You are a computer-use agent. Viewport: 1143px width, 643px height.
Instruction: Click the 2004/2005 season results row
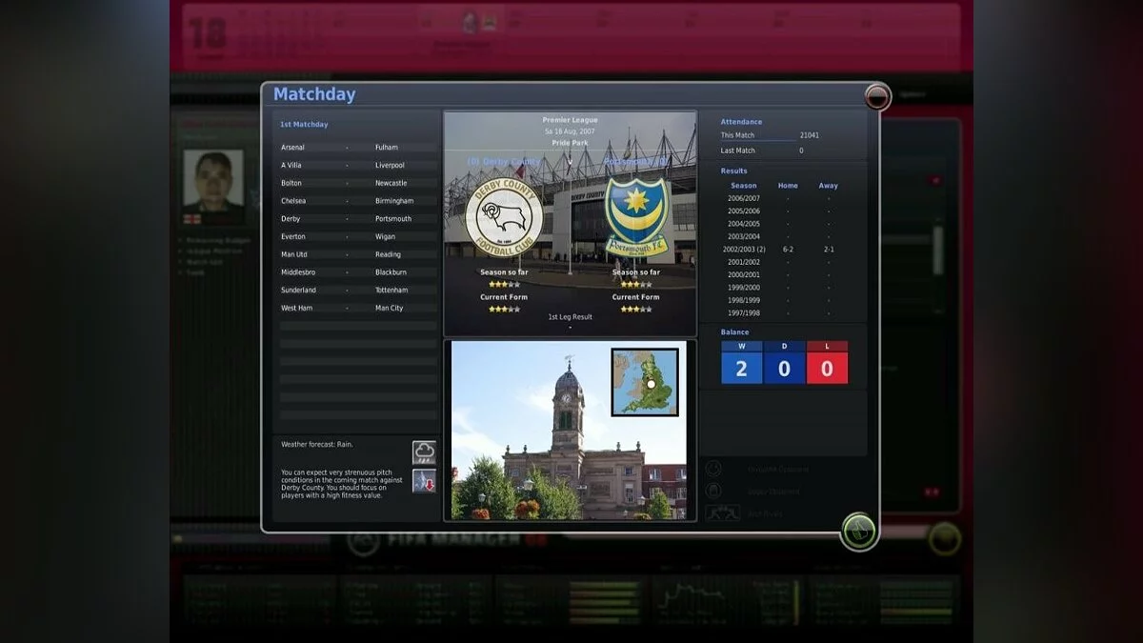786,224
